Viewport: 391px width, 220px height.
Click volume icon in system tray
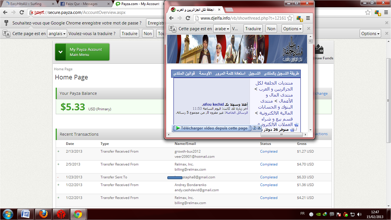click(x=359, y=214)
